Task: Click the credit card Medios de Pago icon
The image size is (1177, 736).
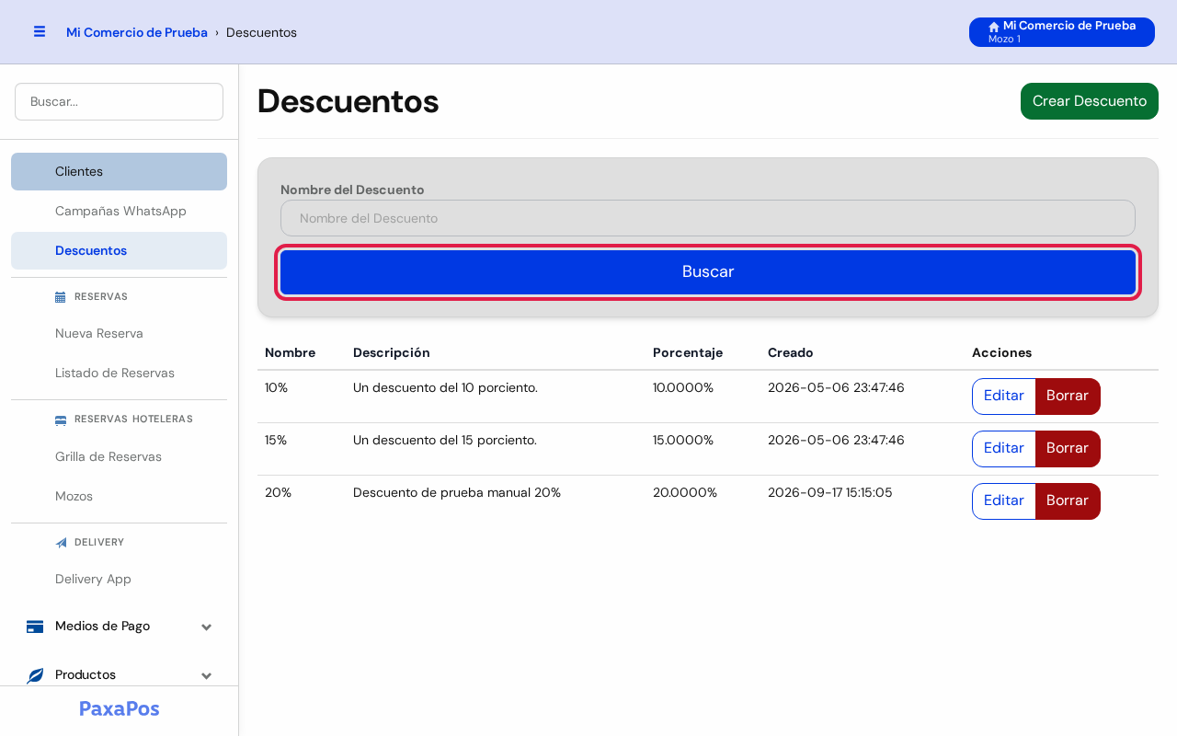Action: coord(35,627)
